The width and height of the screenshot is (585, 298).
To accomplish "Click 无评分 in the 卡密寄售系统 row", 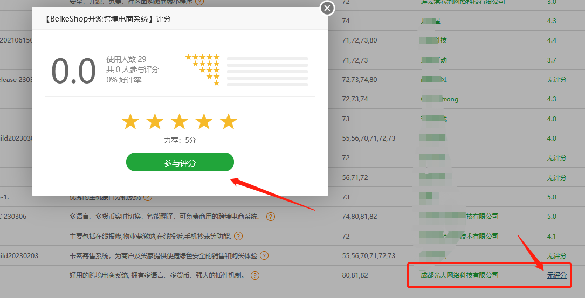I will [x=556, y=255].
